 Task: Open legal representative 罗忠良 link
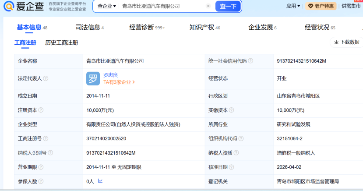point(110,75)
